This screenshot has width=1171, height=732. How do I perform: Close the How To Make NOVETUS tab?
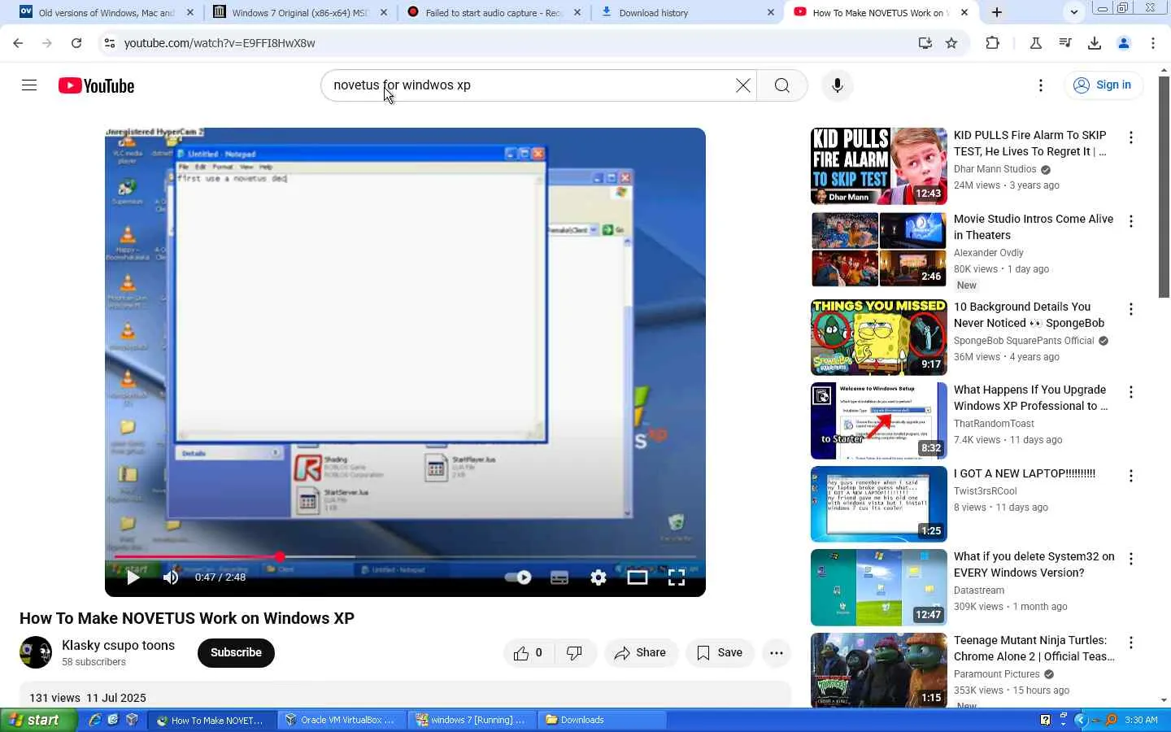964,12
